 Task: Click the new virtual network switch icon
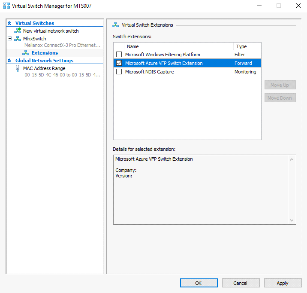click(x=18, y=31)
